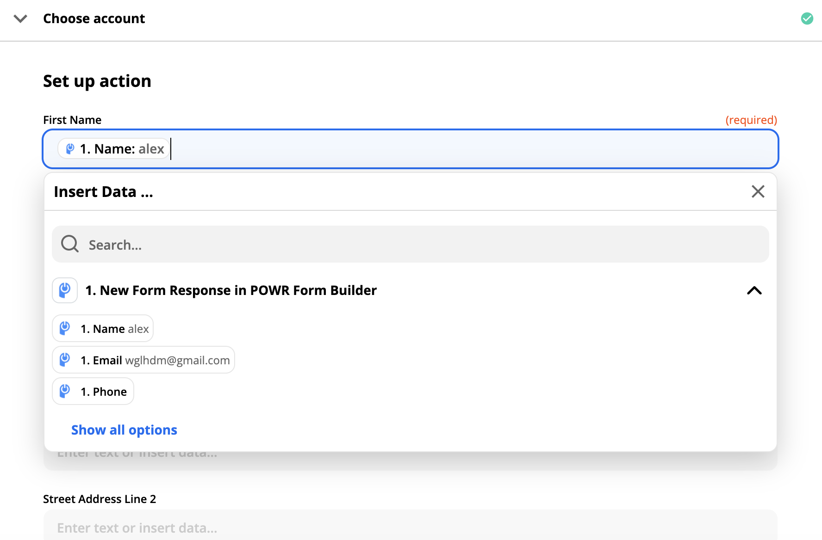
Task: Collapse the Choose account section chevron
Action: click(20, 18)
